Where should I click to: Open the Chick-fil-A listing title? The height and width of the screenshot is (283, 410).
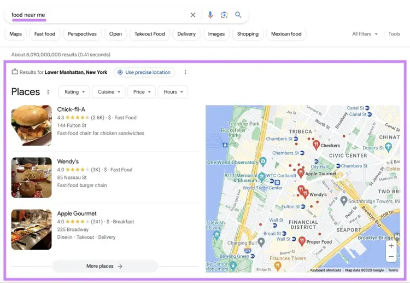[71, 109]
